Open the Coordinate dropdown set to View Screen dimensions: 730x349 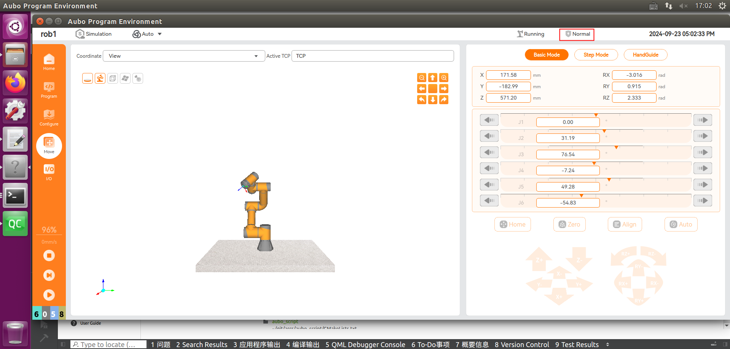(x=184, y=56)
